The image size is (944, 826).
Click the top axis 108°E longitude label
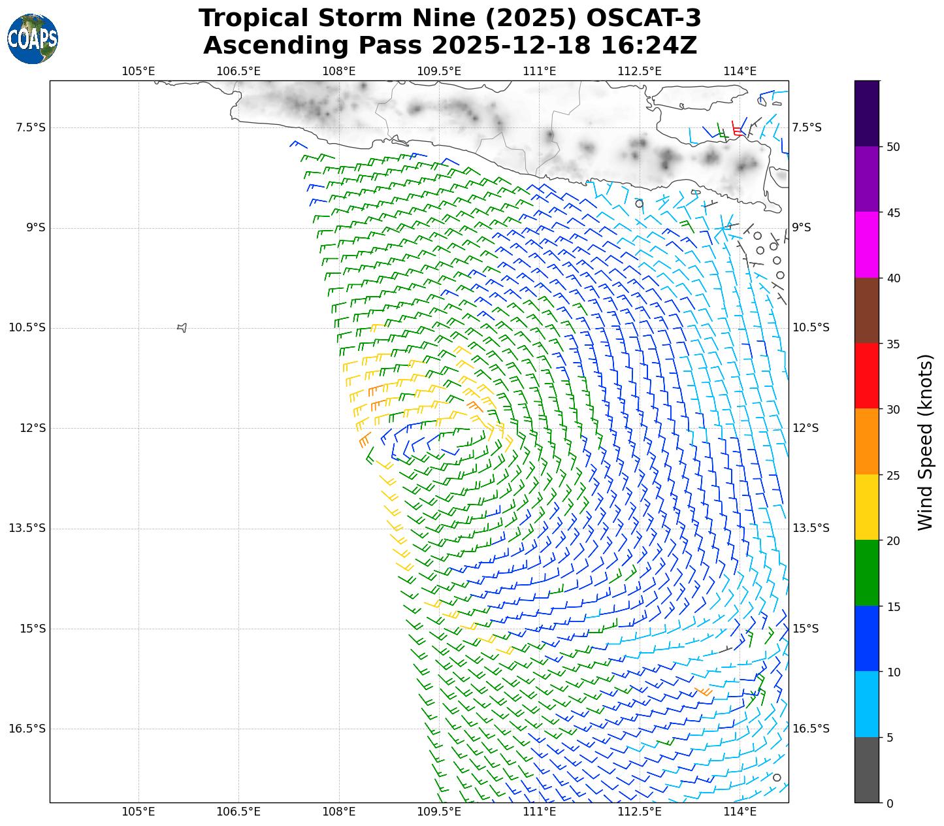click(339, 71)
